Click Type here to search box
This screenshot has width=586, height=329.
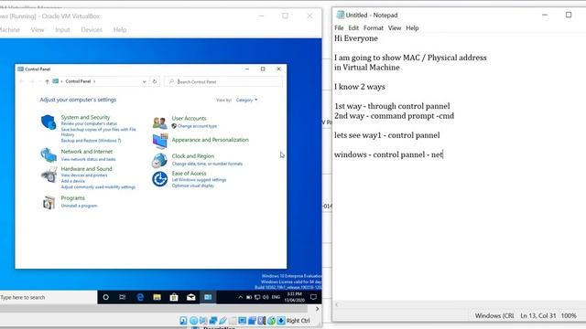click(49, 297)
